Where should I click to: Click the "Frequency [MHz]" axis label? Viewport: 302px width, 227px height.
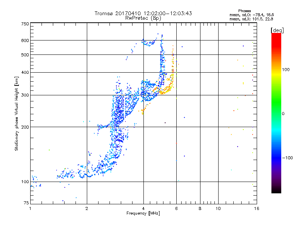click(x=143, y=213)
